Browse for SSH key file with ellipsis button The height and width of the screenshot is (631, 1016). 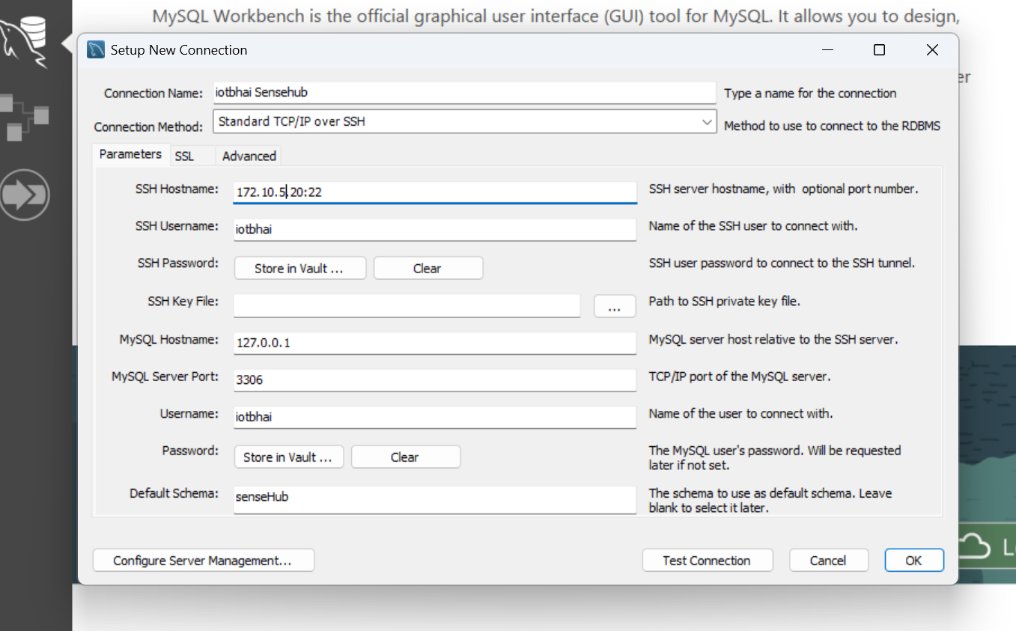click(x=615, y=306)
